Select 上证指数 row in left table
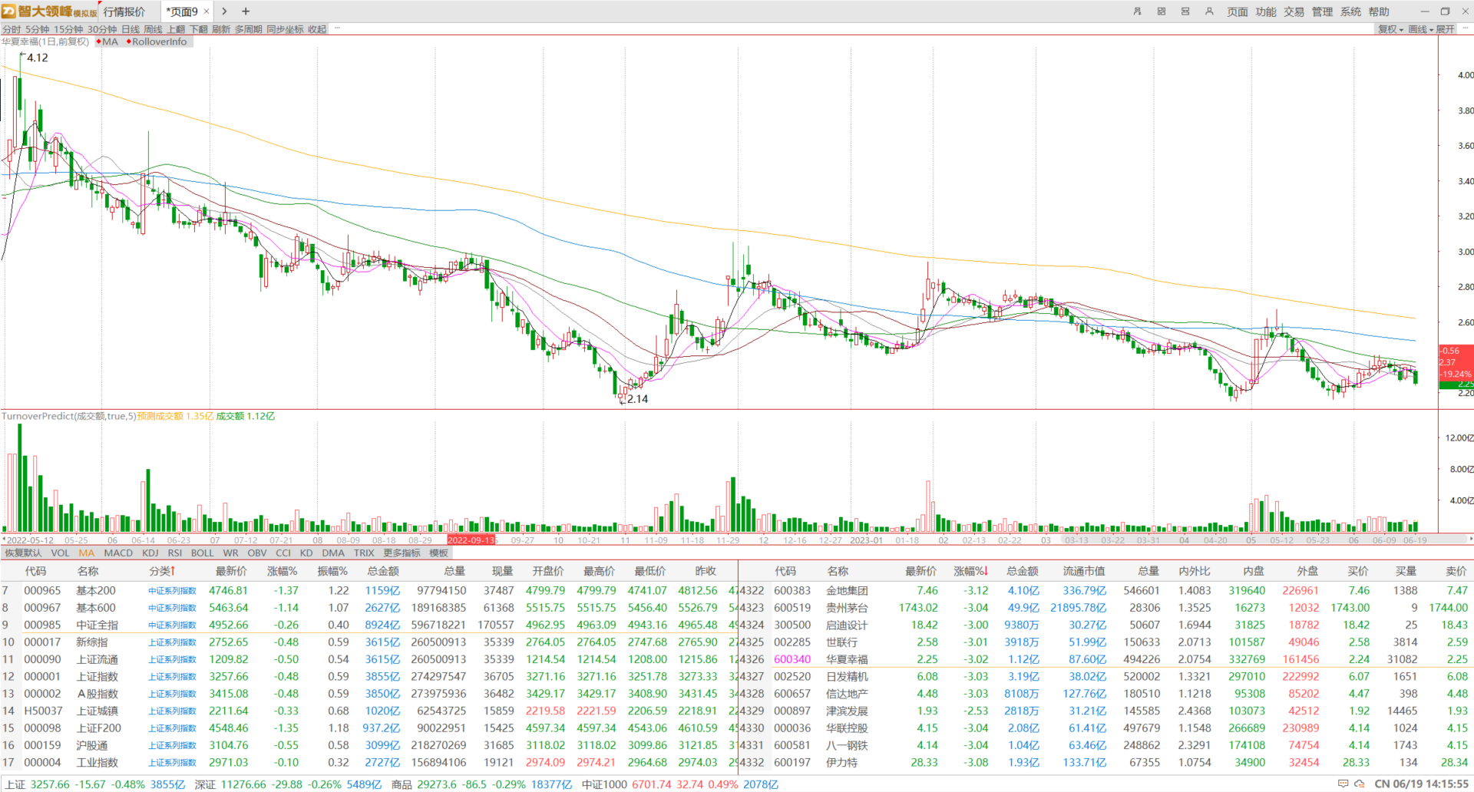This screenshot has width=1474, height=792. click(368, 677)
